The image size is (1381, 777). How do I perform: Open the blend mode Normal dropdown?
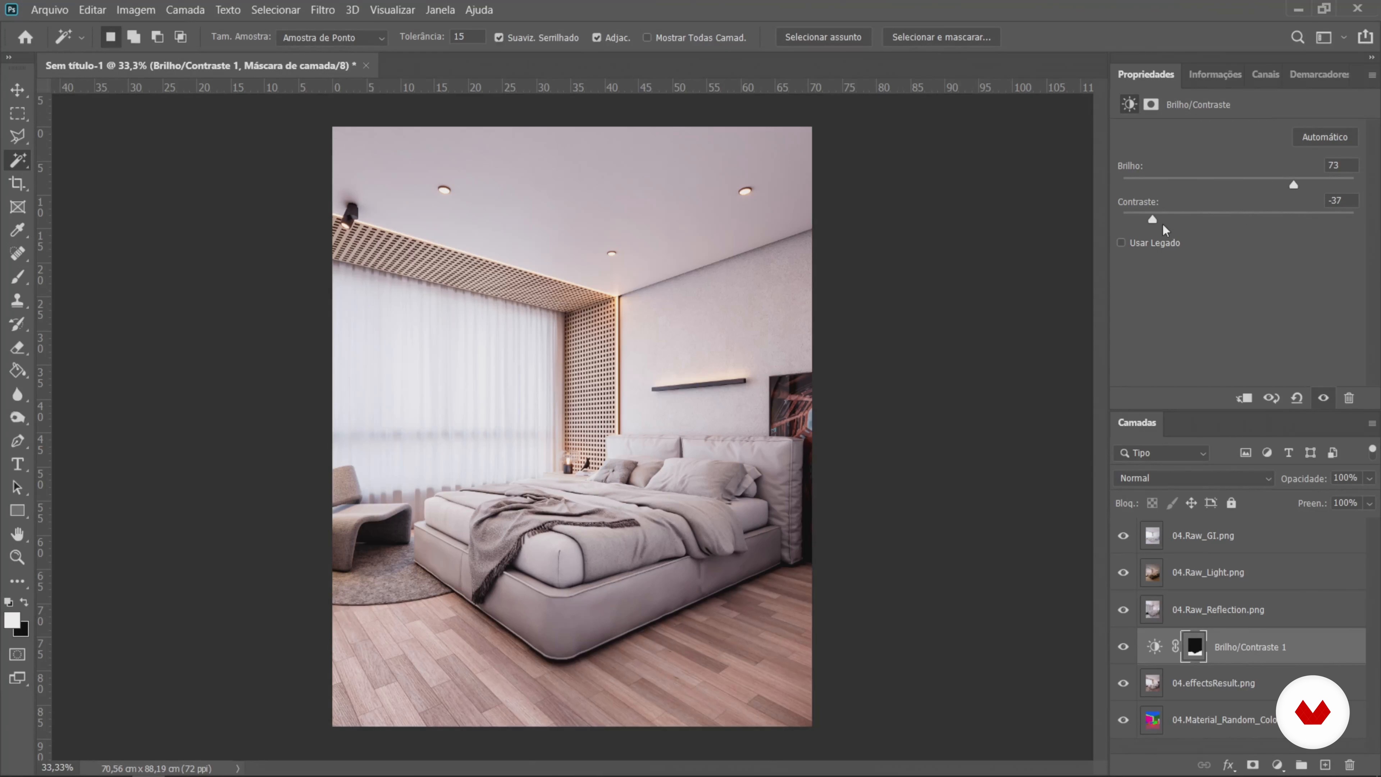tap(1194, 478)
